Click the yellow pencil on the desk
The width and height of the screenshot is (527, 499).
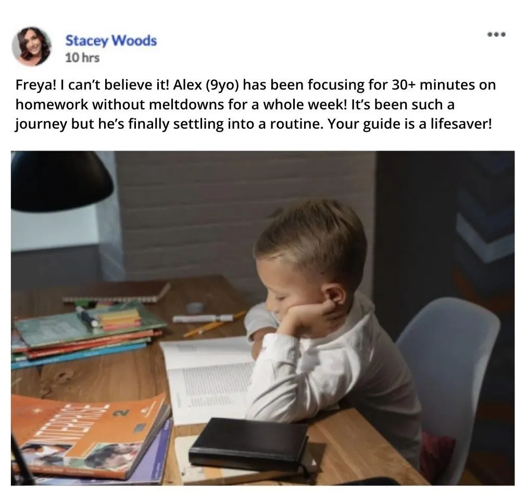[215, 325]
